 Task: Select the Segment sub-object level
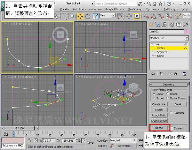click(162, 52)
